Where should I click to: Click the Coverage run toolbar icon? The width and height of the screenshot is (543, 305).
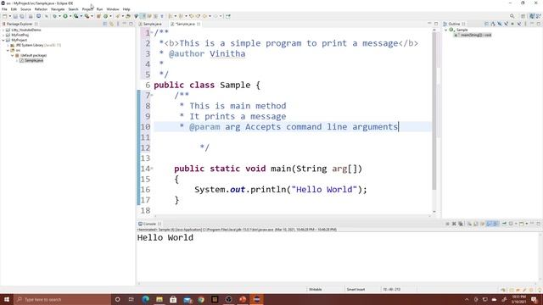click(x=76, y=16)
